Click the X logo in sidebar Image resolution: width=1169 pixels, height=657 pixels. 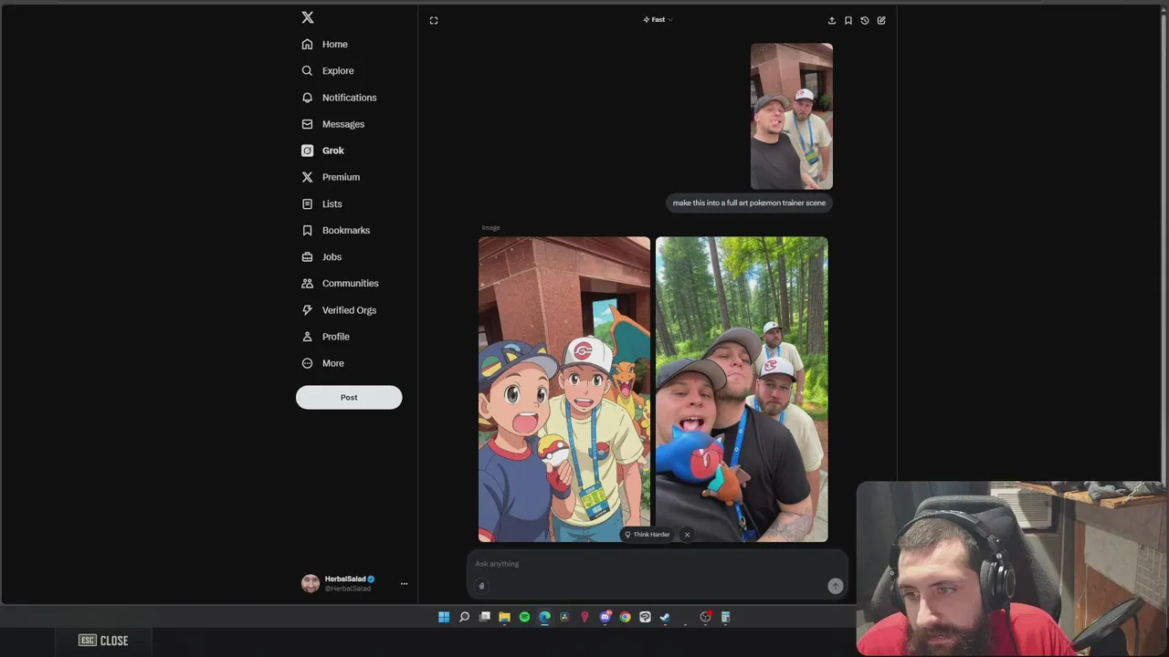coord(308,17)
